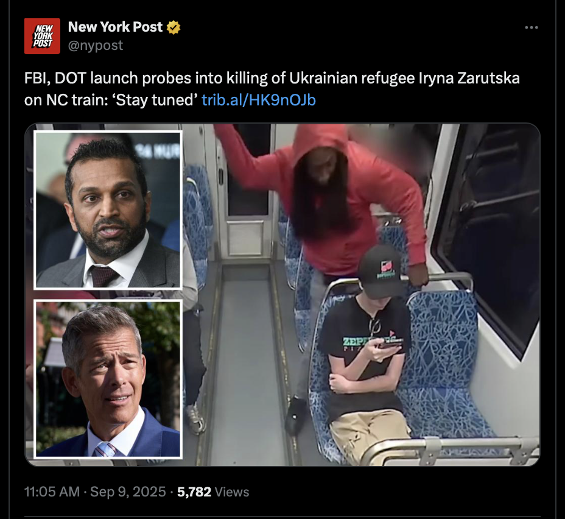Click the gold verified badge
The image size is (565, 519).
[x=174, y=27]
